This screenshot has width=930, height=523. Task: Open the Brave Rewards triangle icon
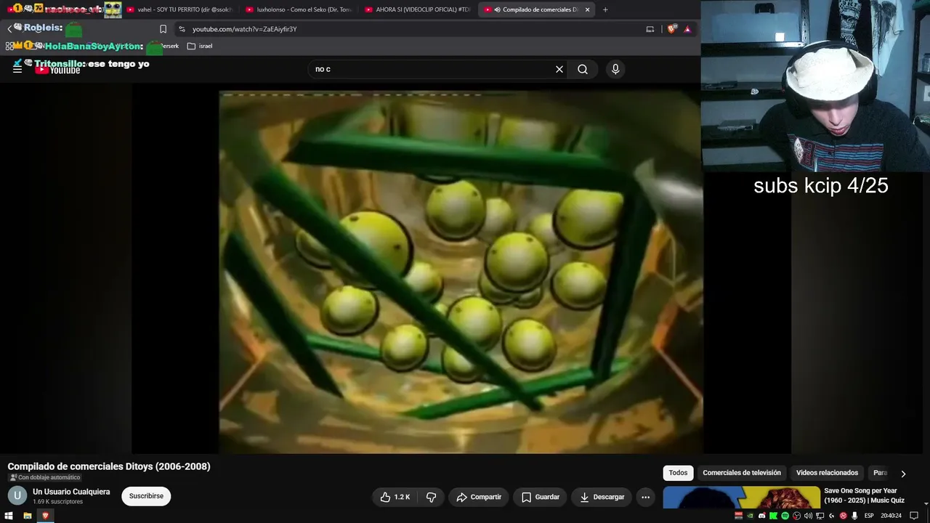(x=687, y=29)
